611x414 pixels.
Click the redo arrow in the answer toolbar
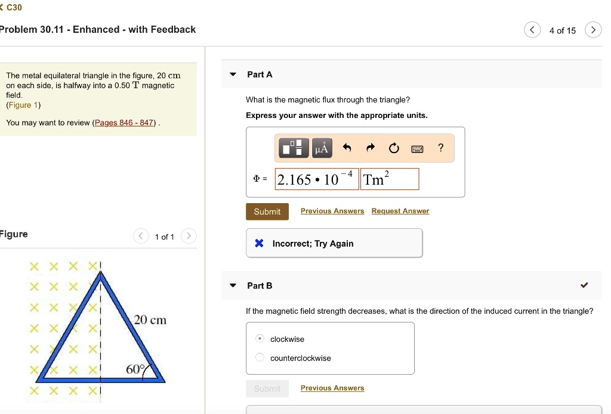tap(370, 148)
